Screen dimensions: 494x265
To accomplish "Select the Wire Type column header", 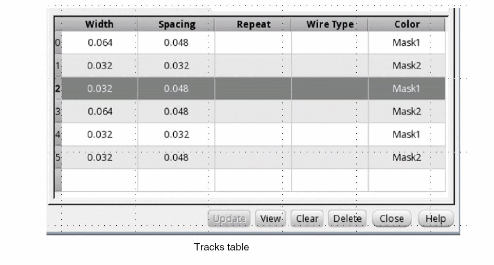I will 329,24.
